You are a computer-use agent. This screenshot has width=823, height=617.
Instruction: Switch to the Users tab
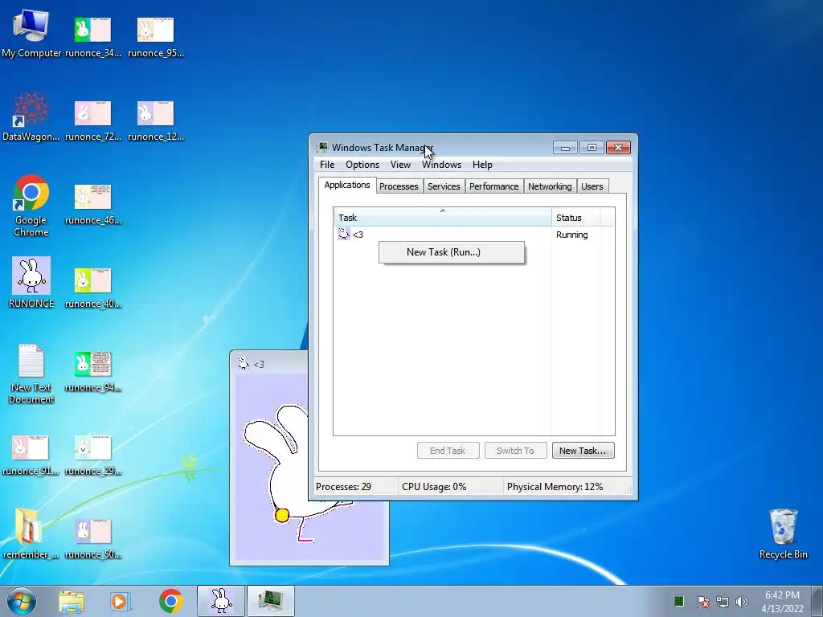point(592,186)
